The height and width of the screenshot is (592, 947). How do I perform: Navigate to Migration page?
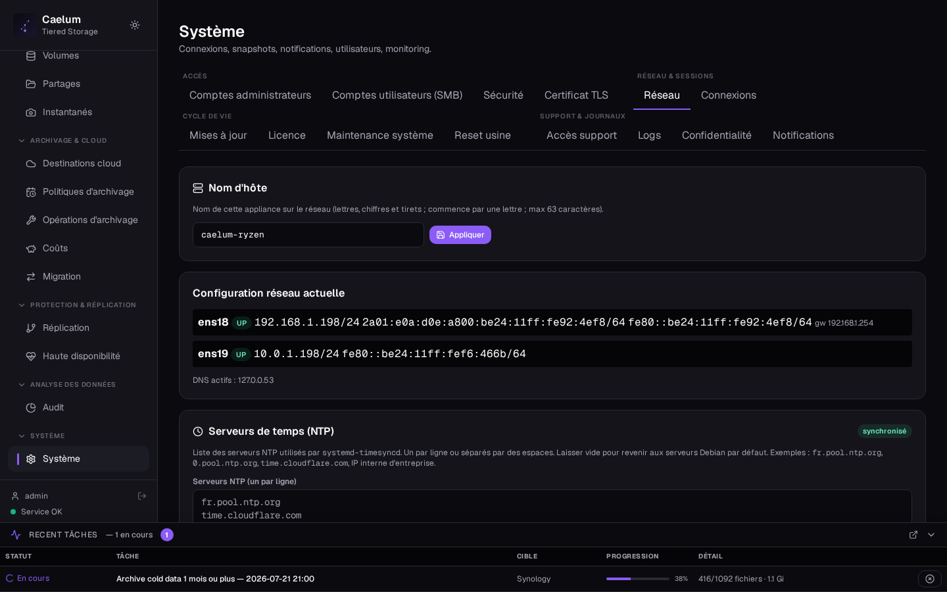[78, 277]
